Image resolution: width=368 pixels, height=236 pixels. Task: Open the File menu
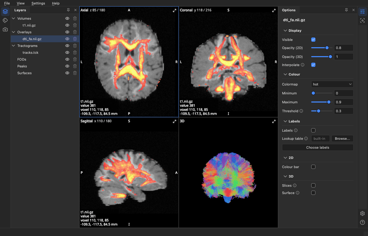click(x=7, y=3)
